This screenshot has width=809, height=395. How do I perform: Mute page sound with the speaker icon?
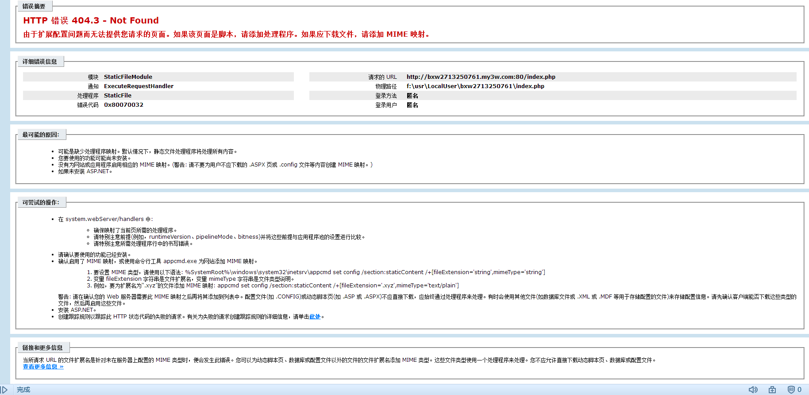pyautogui.click(x=753, y=390)
